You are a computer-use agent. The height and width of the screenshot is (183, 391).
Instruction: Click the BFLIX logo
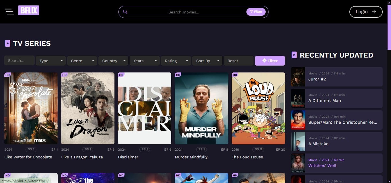click(29, 10)
